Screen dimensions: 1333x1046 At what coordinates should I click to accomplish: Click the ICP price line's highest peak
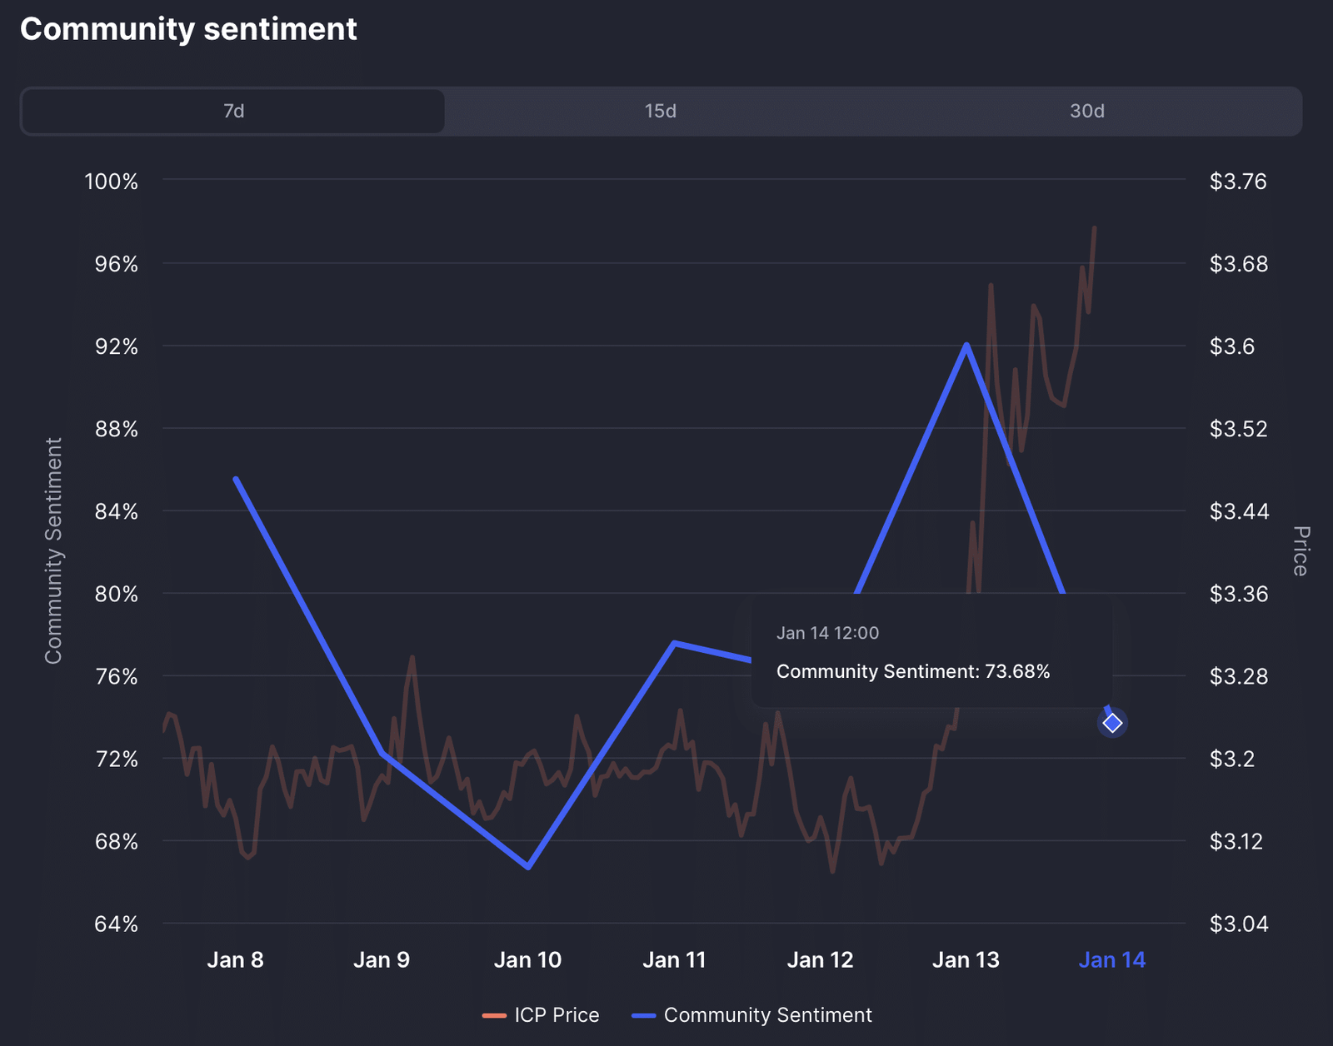[1094, 227]
